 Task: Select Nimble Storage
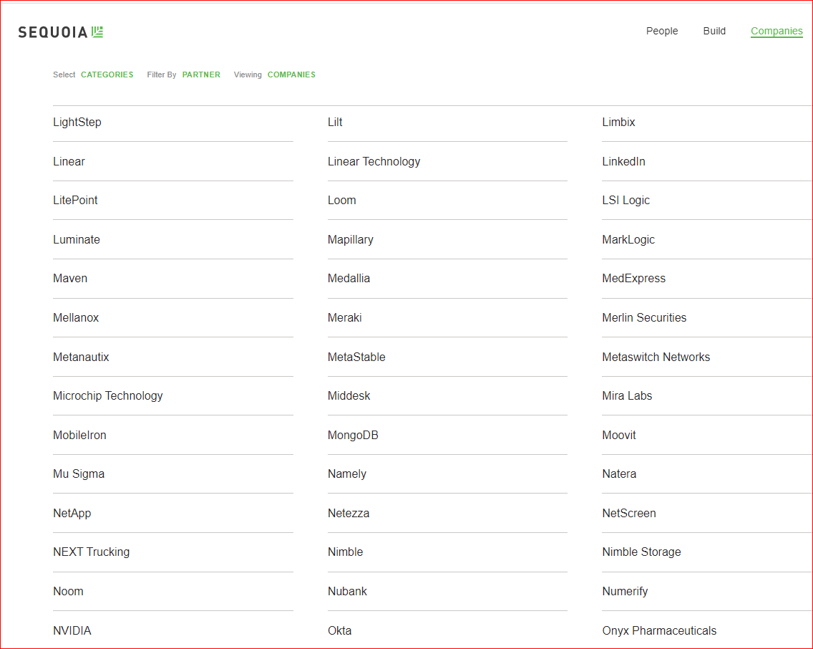[x=641, y=552]
